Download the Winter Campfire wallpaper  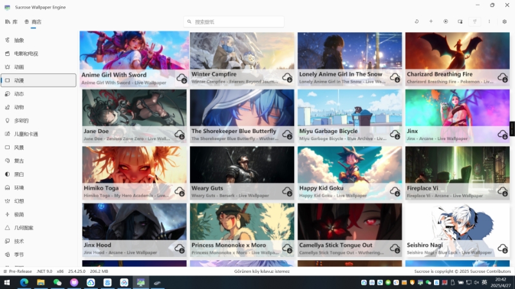coord(287,78)
